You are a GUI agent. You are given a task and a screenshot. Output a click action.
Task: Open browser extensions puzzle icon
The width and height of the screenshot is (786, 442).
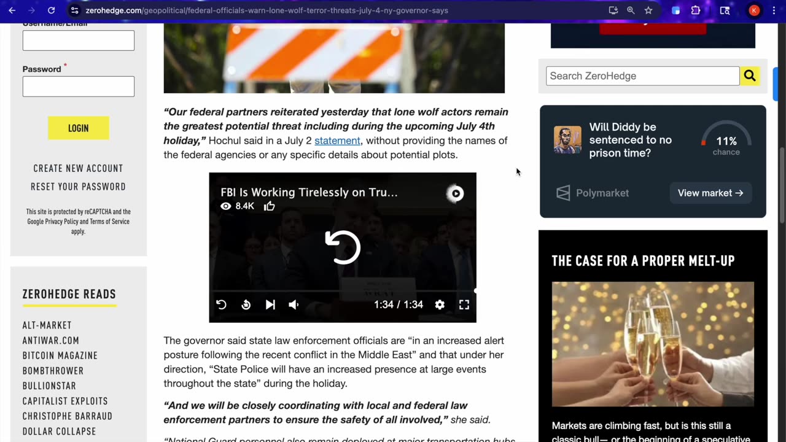696,10
